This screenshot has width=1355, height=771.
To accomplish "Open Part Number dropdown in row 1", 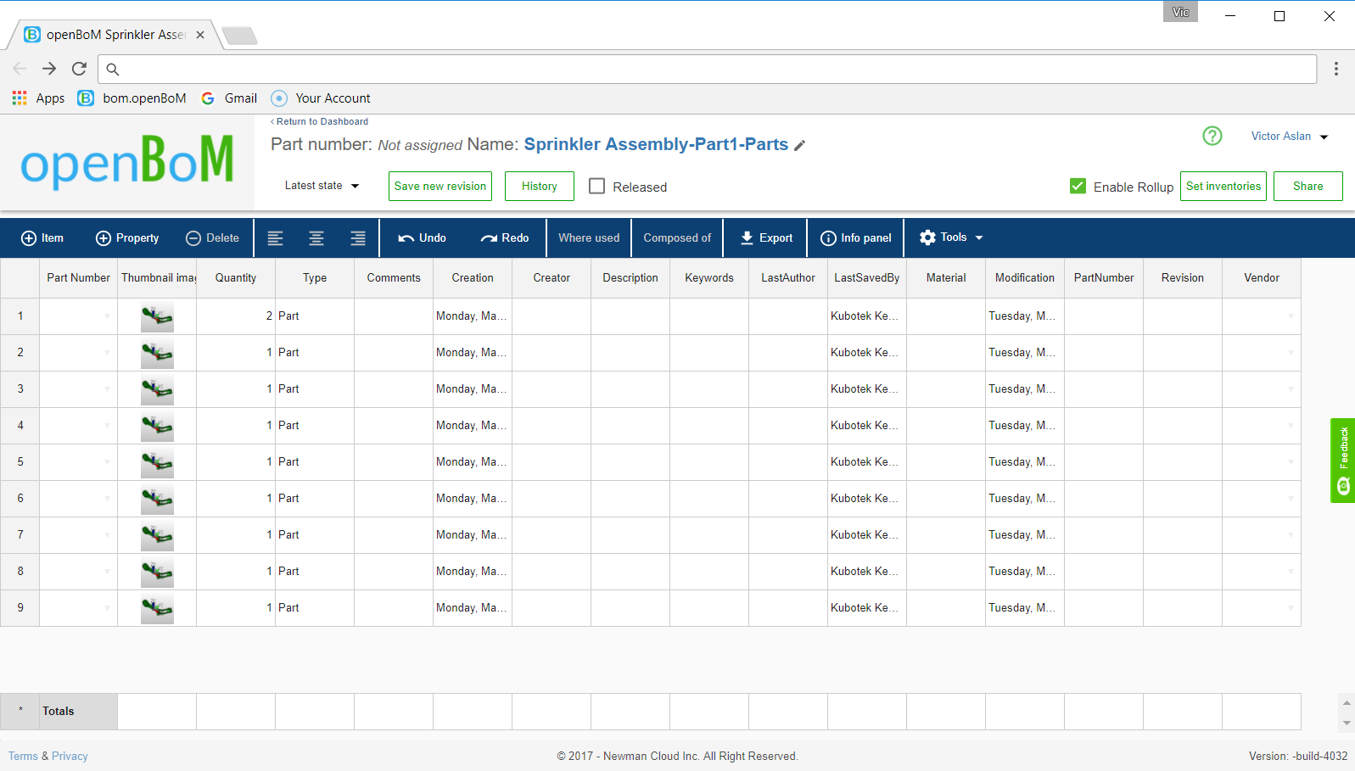I will pyautogui.click(x=107, y=316).
